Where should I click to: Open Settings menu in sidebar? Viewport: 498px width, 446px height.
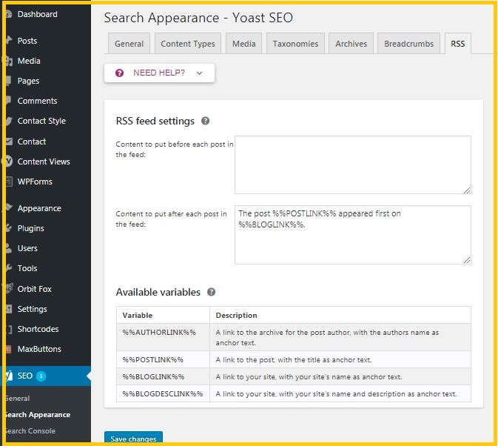coord(32,309)
